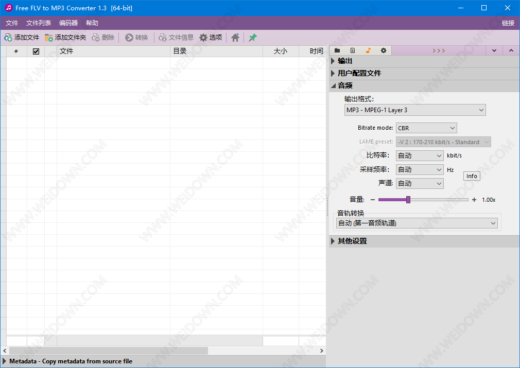Click the Home house icon
This screenshot has width=520, height=368.
coord(235,38)
